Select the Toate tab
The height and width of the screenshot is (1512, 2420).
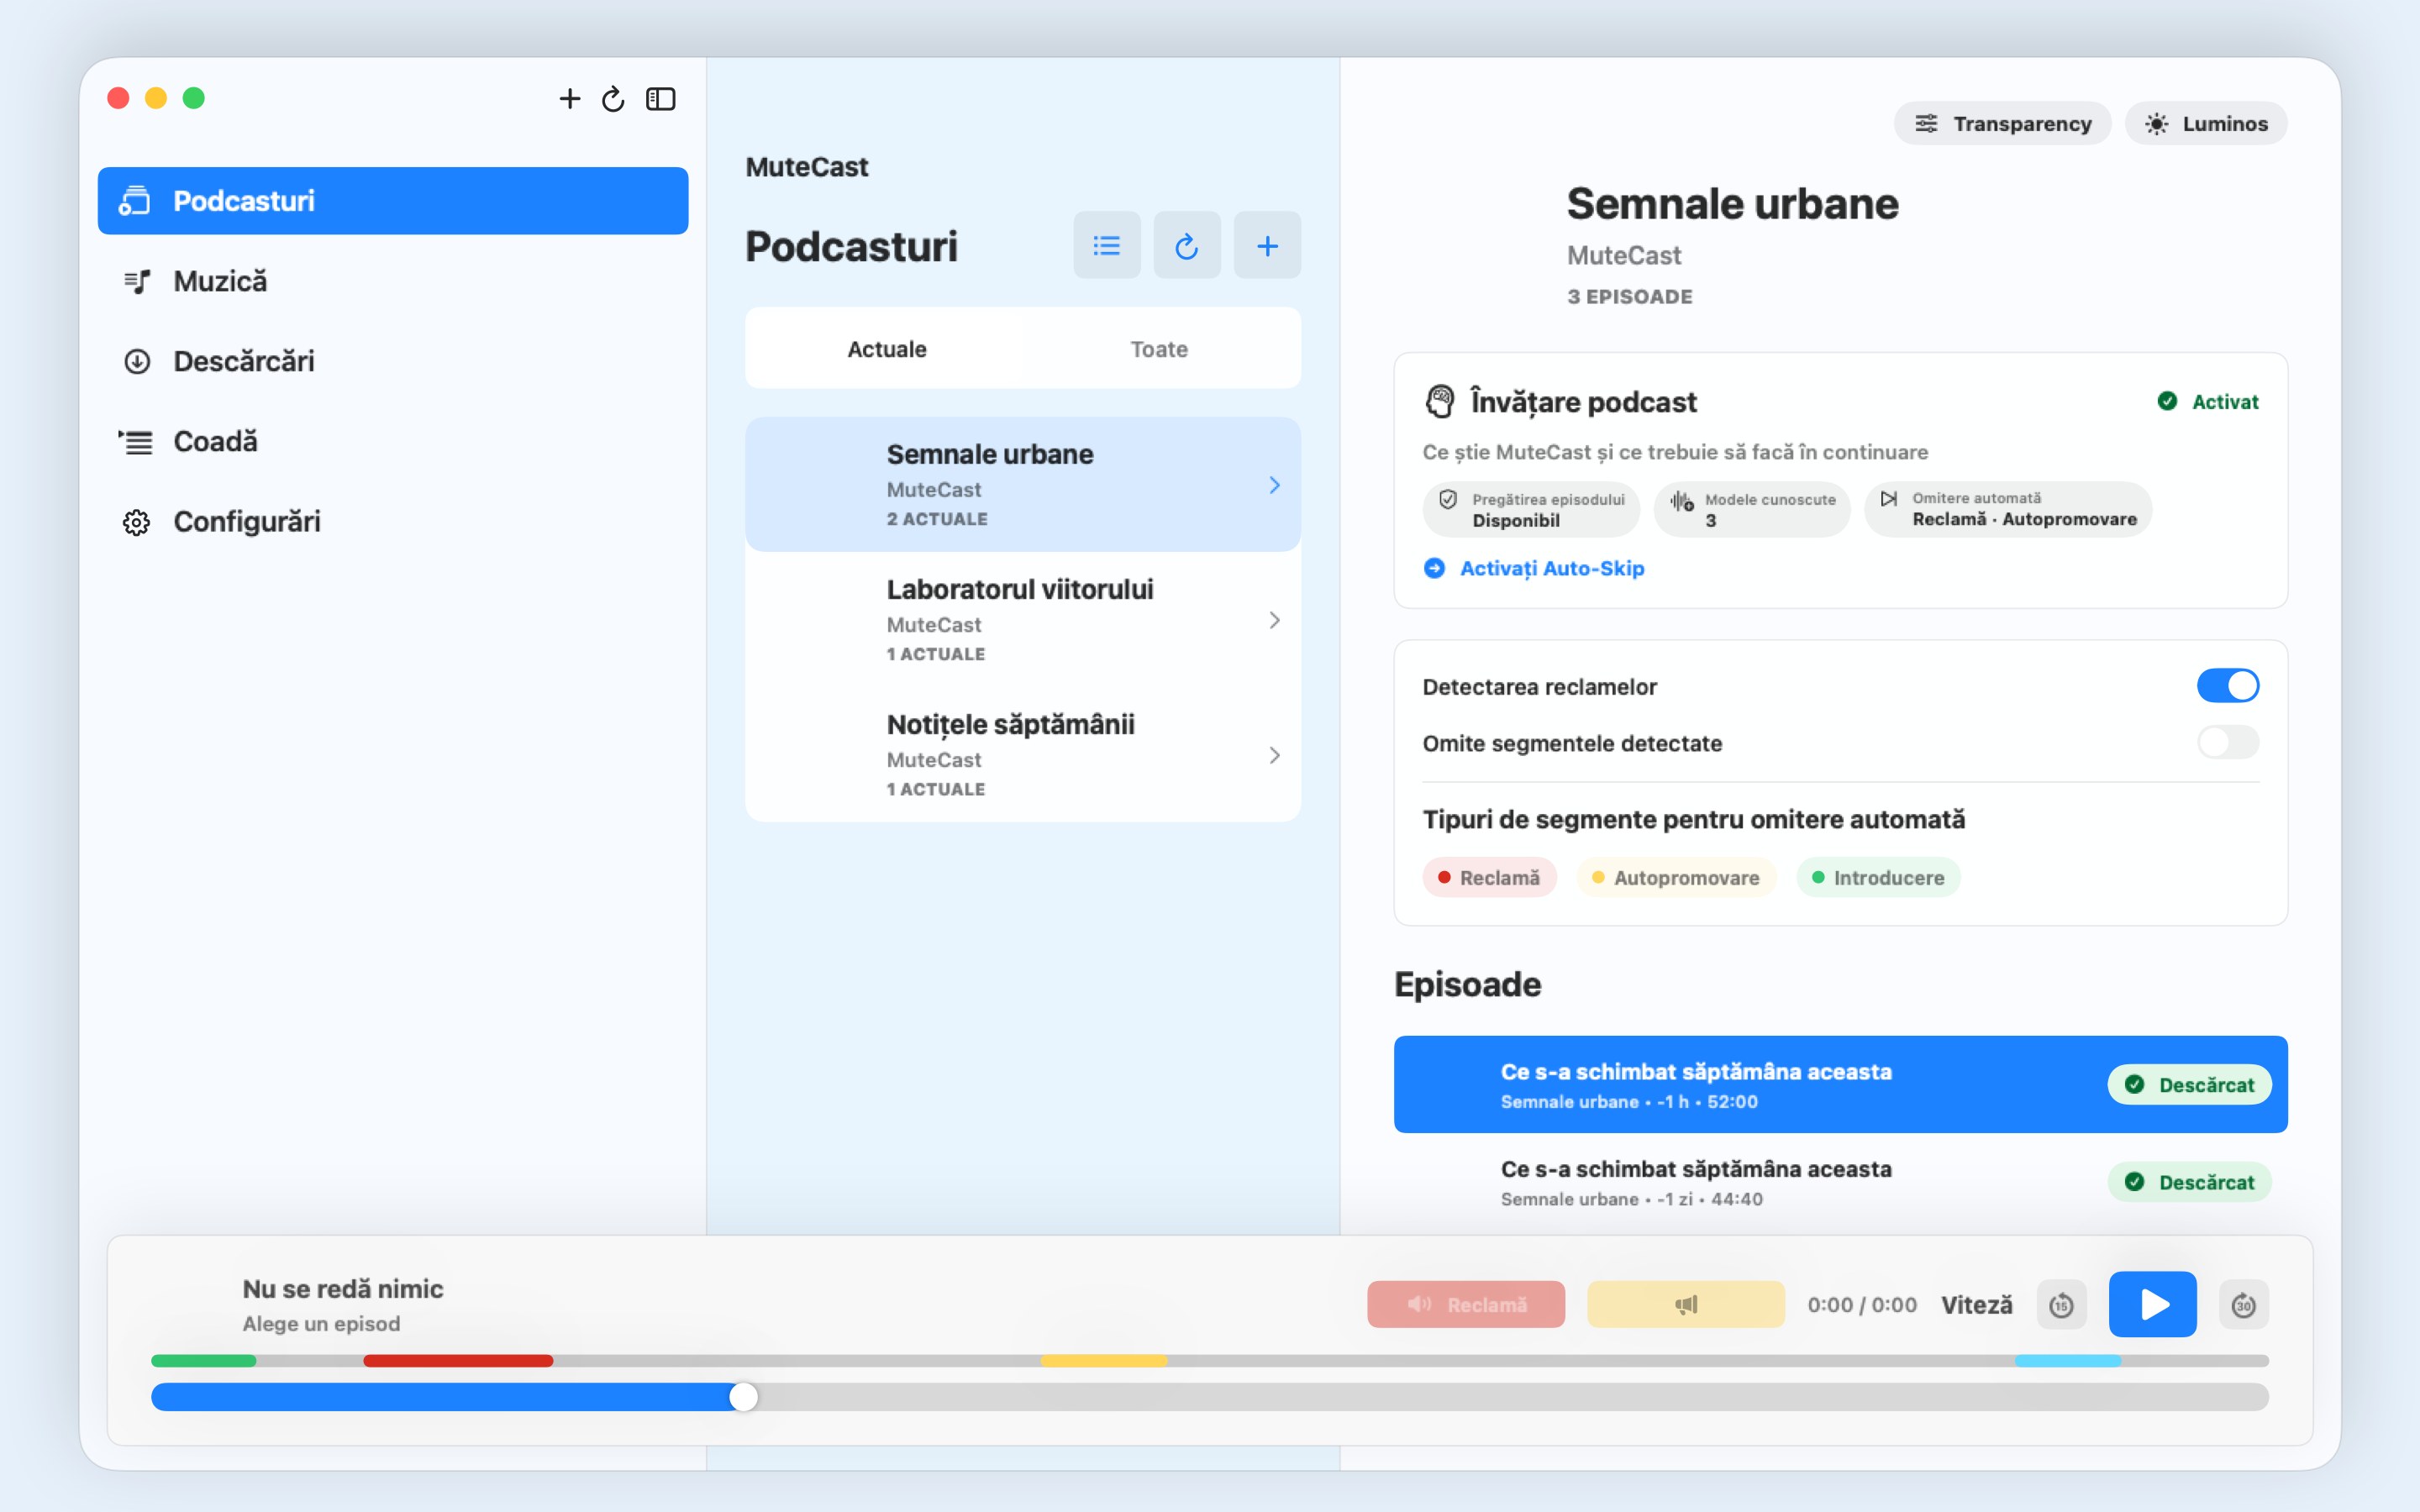pyautogui.click(x=1158, y=349)
